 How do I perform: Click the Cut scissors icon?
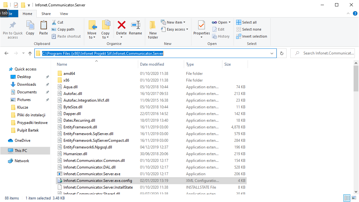[54, 22]
